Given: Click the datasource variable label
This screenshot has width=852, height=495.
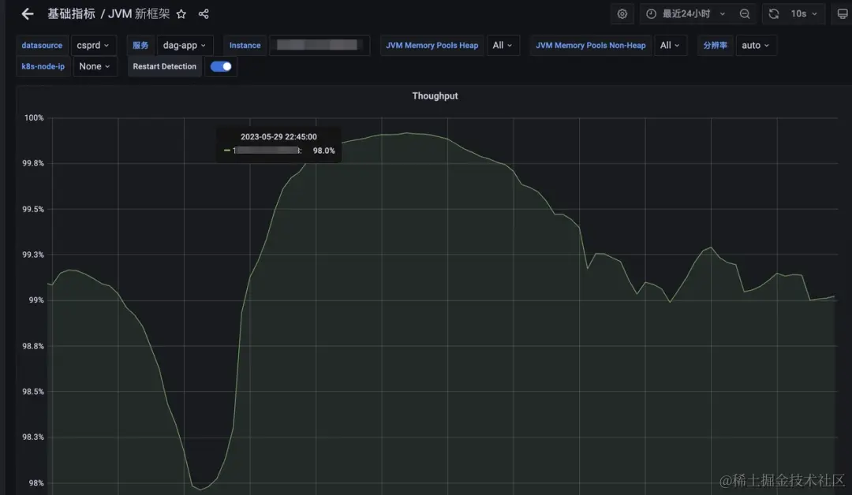Looking at the screenshot, I should [42, 45].
